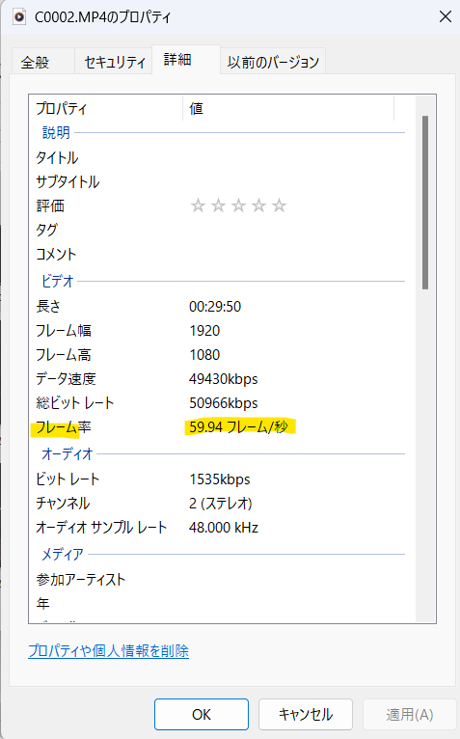Click the 説明 section header
The width and height of the screenshot is (460, 739).
point(56,132)
